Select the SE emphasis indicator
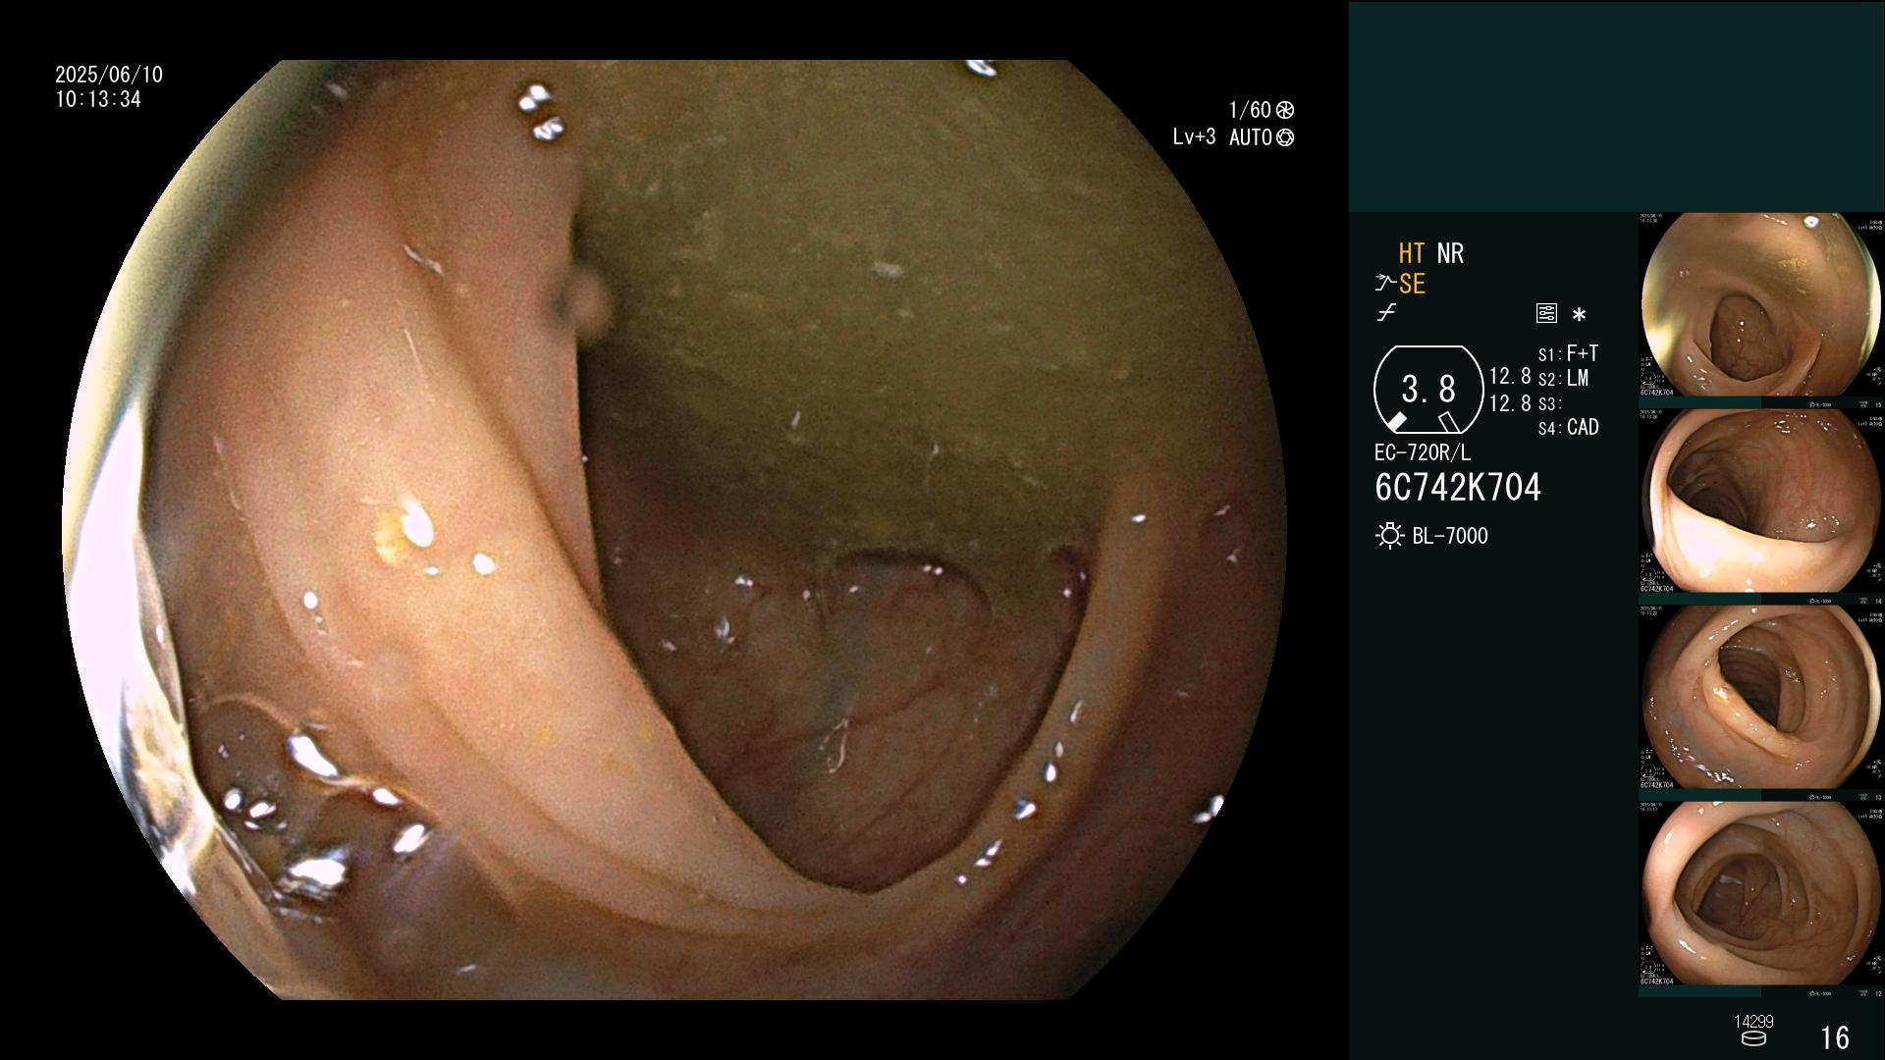This screenshot has width=1885, height=1060. click(1412, 284)
